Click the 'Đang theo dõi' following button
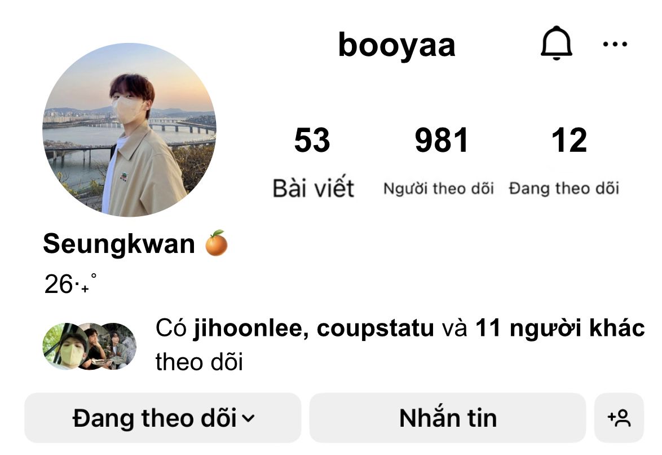 point(163,418)
